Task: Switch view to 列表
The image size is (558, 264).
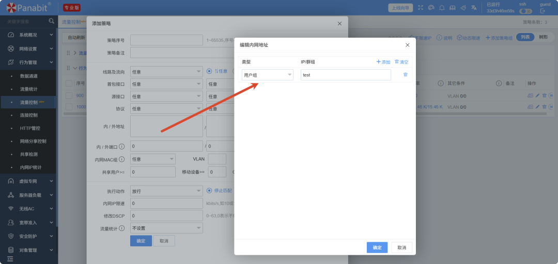Action: pyautogui.click(x=525, y=37)
